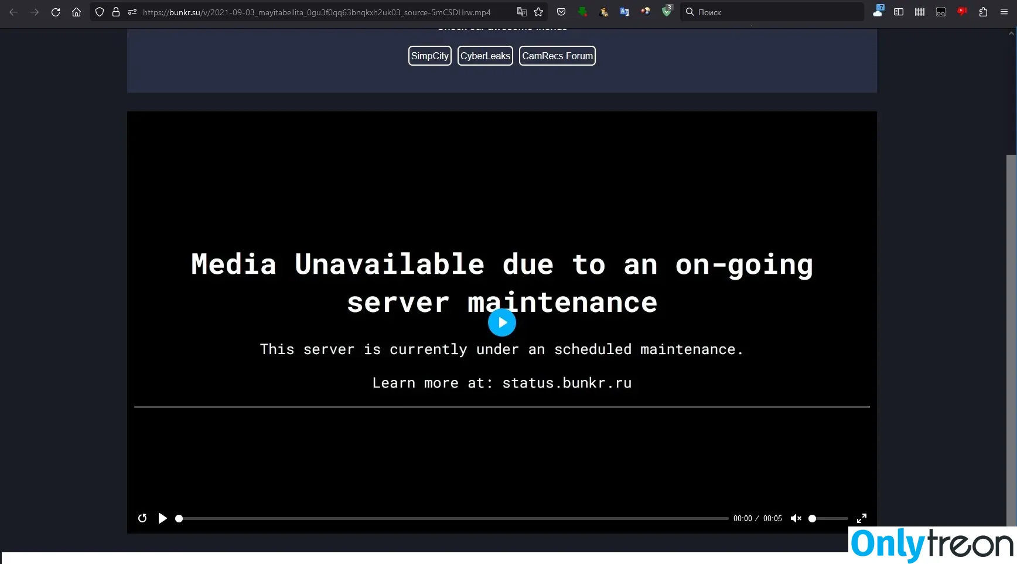Restart the video with replay icon
This screenshot has height=564, width=1017.
tap(142, 518)
